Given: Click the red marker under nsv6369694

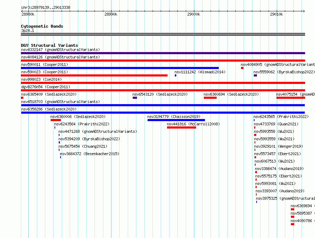Looking at the screenshot, I should [292, 209].
